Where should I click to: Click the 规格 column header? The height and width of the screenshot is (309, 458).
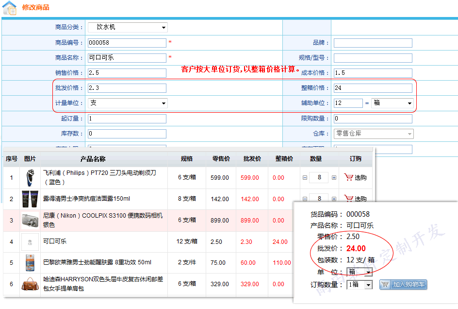coord(187,159)
